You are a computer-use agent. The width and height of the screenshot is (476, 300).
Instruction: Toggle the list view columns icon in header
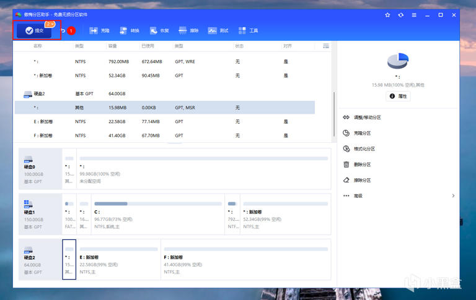326,46
